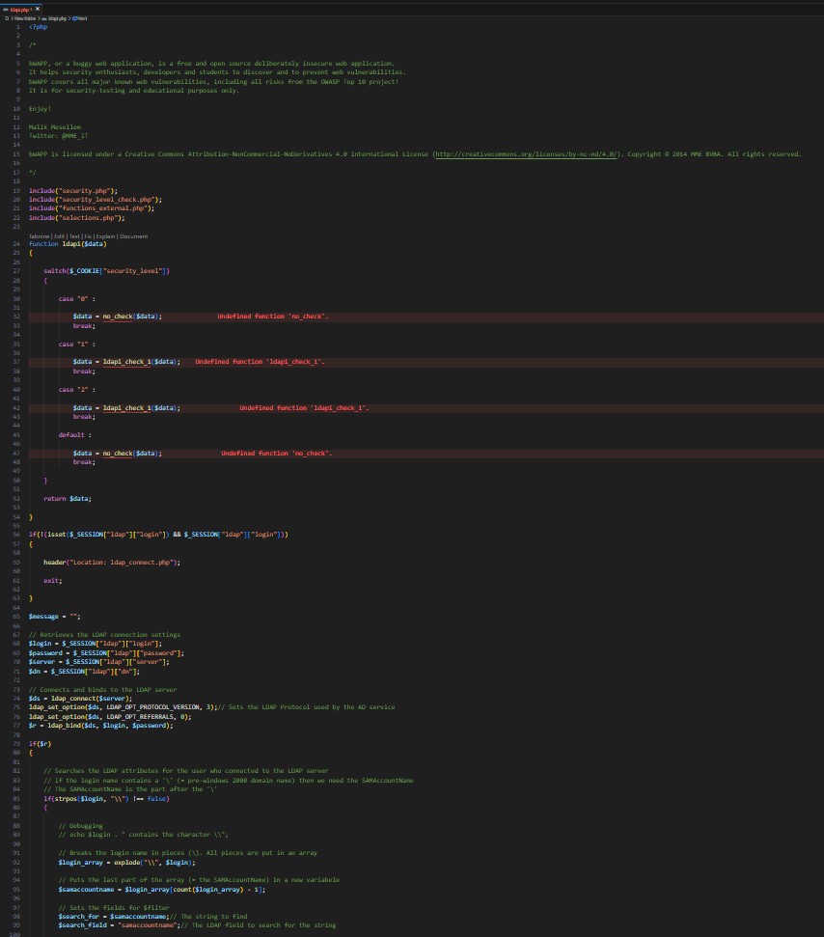Click the "Undefined function 'no_check'" error on line 32
The width and height of the screenshot is (824, 937).
[x=272, y=317]
